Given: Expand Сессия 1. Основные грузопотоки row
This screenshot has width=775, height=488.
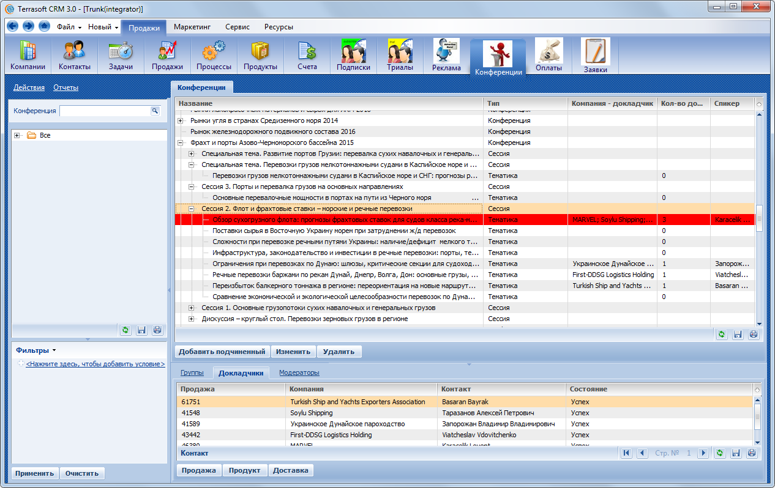Looking at the screenshot, I should (192, 308).
